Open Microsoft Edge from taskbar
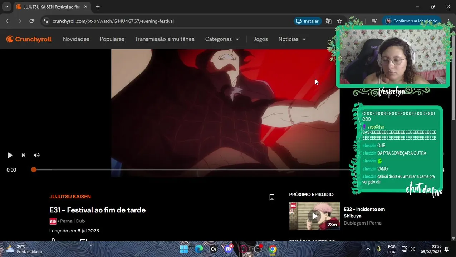 199,249
